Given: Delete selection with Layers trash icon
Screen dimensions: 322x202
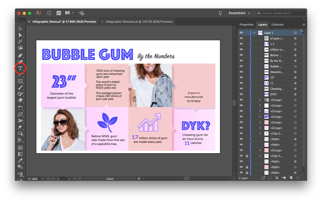Looking at the screenshot, I should pyautogui.click(x=298, y=178).
